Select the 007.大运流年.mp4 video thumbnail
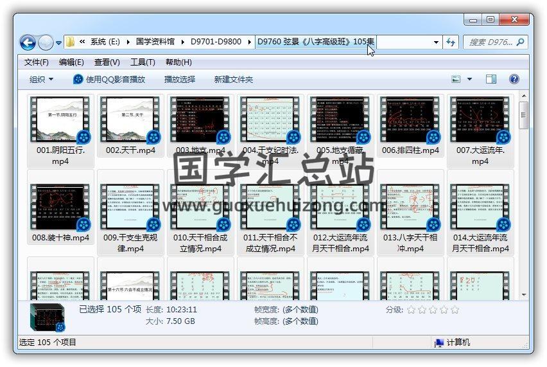 point(480,120)
